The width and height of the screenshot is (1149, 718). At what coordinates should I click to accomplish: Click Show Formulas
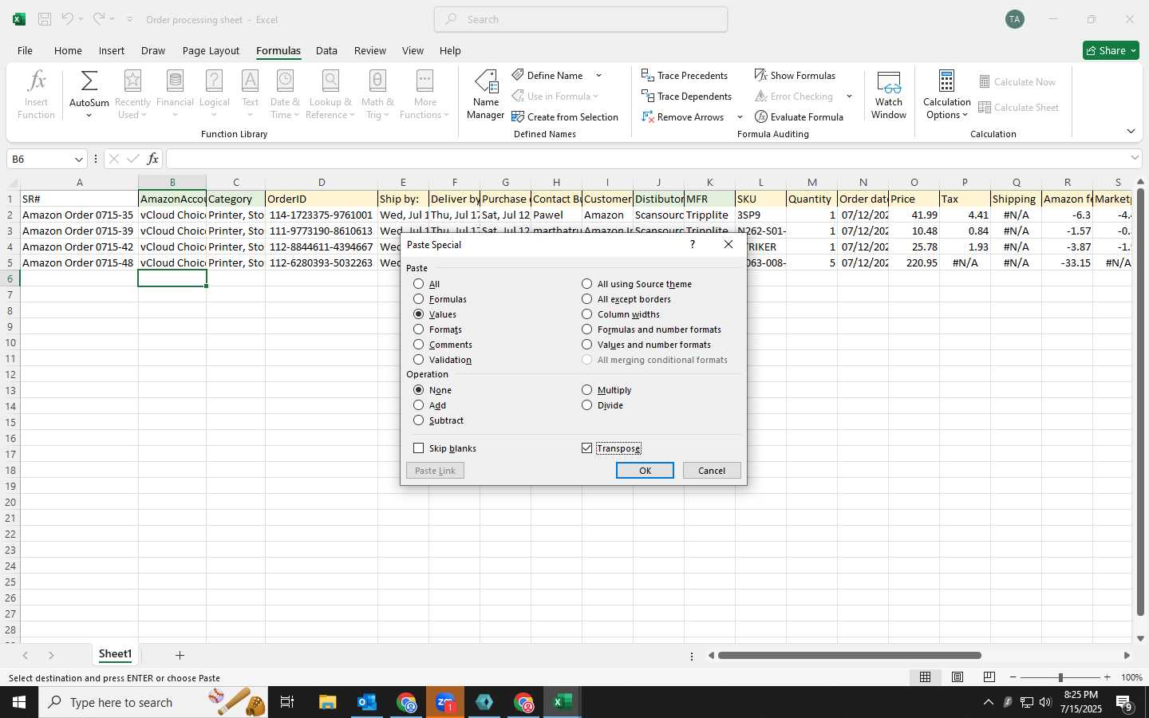click(x=795, y=75)
